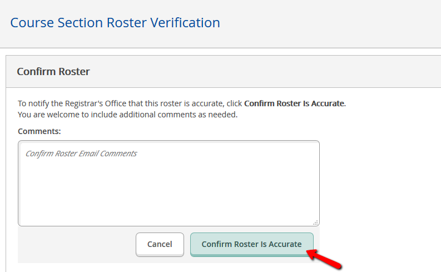Viewport: 441px width, 272px height.
Task: Click the empty area of the Confirm Roster header bar
Action: click(x=261, y=72)
